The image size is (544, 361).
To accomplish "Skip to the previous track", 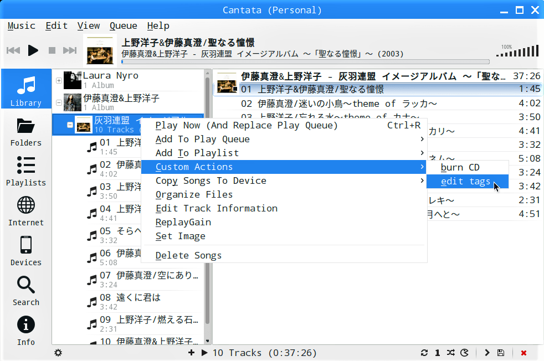I will pos(13,50).
